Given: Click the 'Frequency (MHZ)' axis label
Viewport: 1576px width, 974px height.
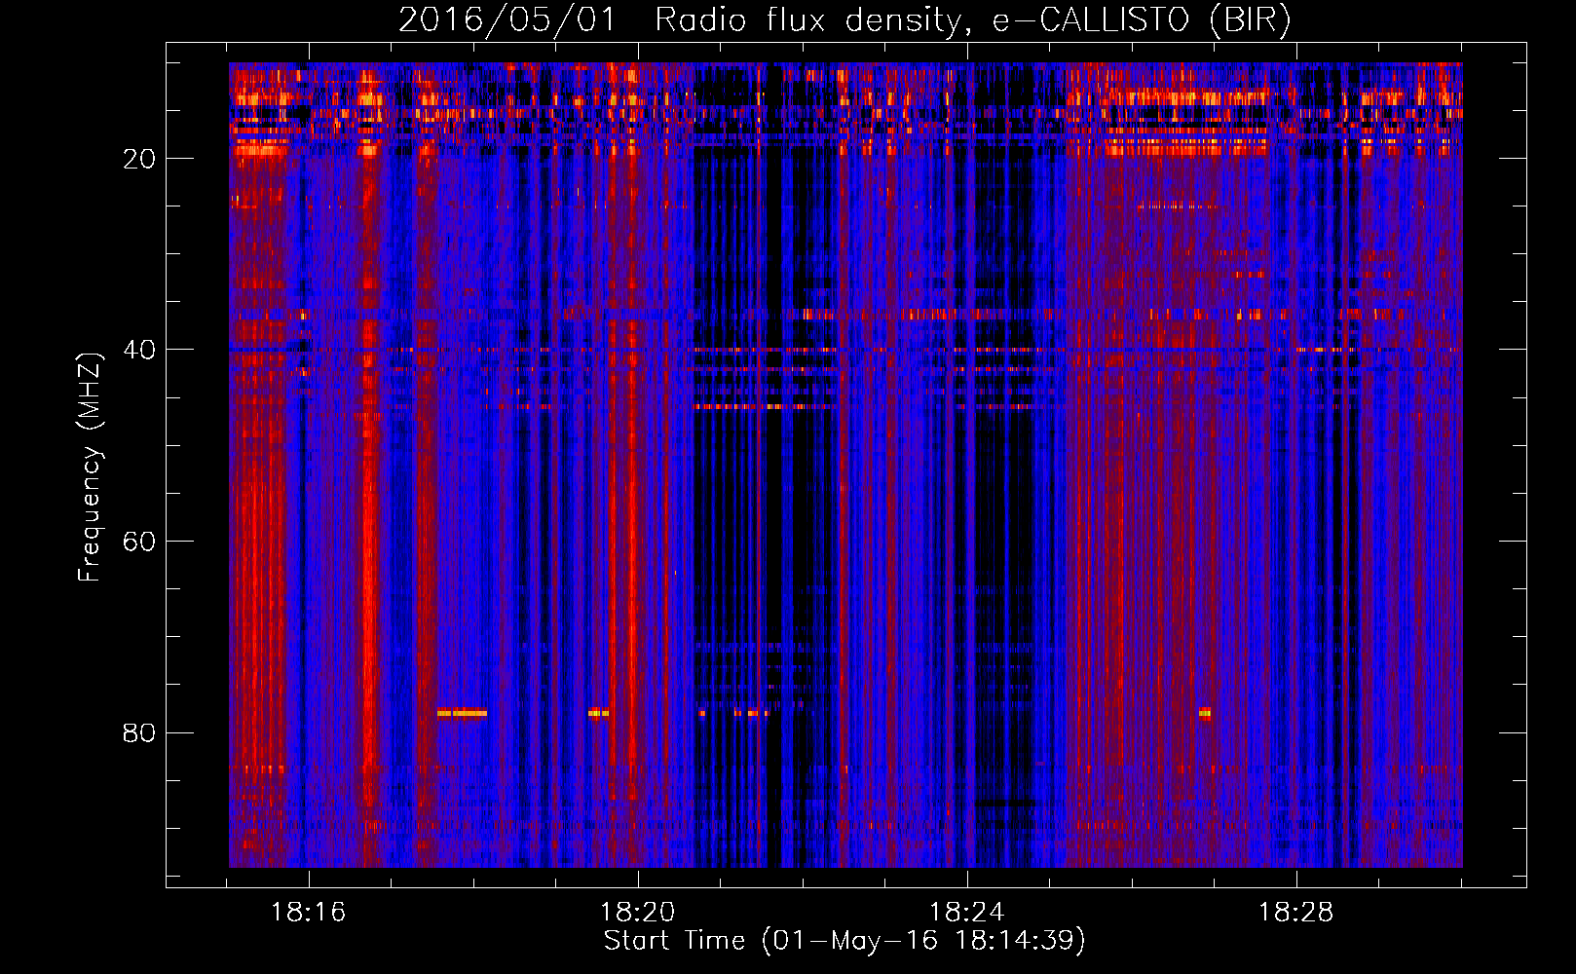Looking at the screenshot, I should (x=90, y=468).
